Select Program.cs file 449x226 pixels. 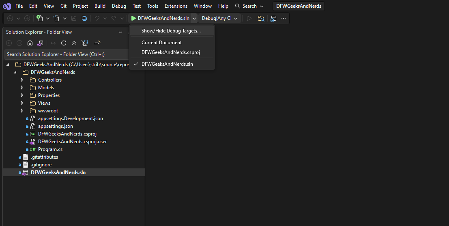[50, 149]
